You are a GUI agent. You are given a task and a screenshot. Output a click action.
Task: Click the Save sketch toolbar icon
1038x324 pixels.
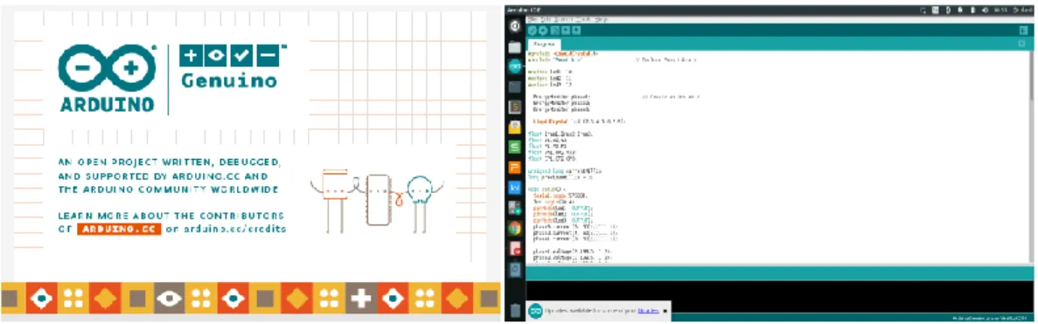(x=576, y=31)
